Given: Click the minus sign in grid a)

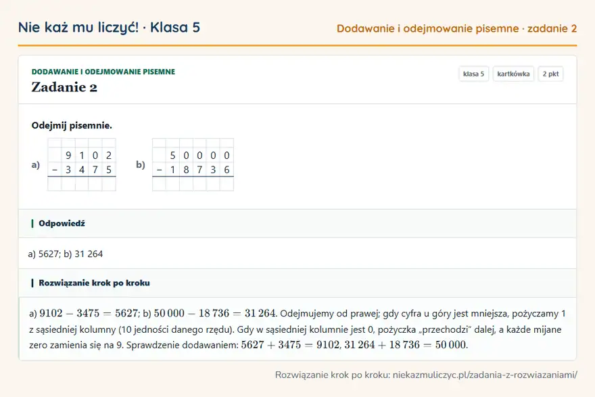Looking at the screenshot, I should [x=55, y=170].
